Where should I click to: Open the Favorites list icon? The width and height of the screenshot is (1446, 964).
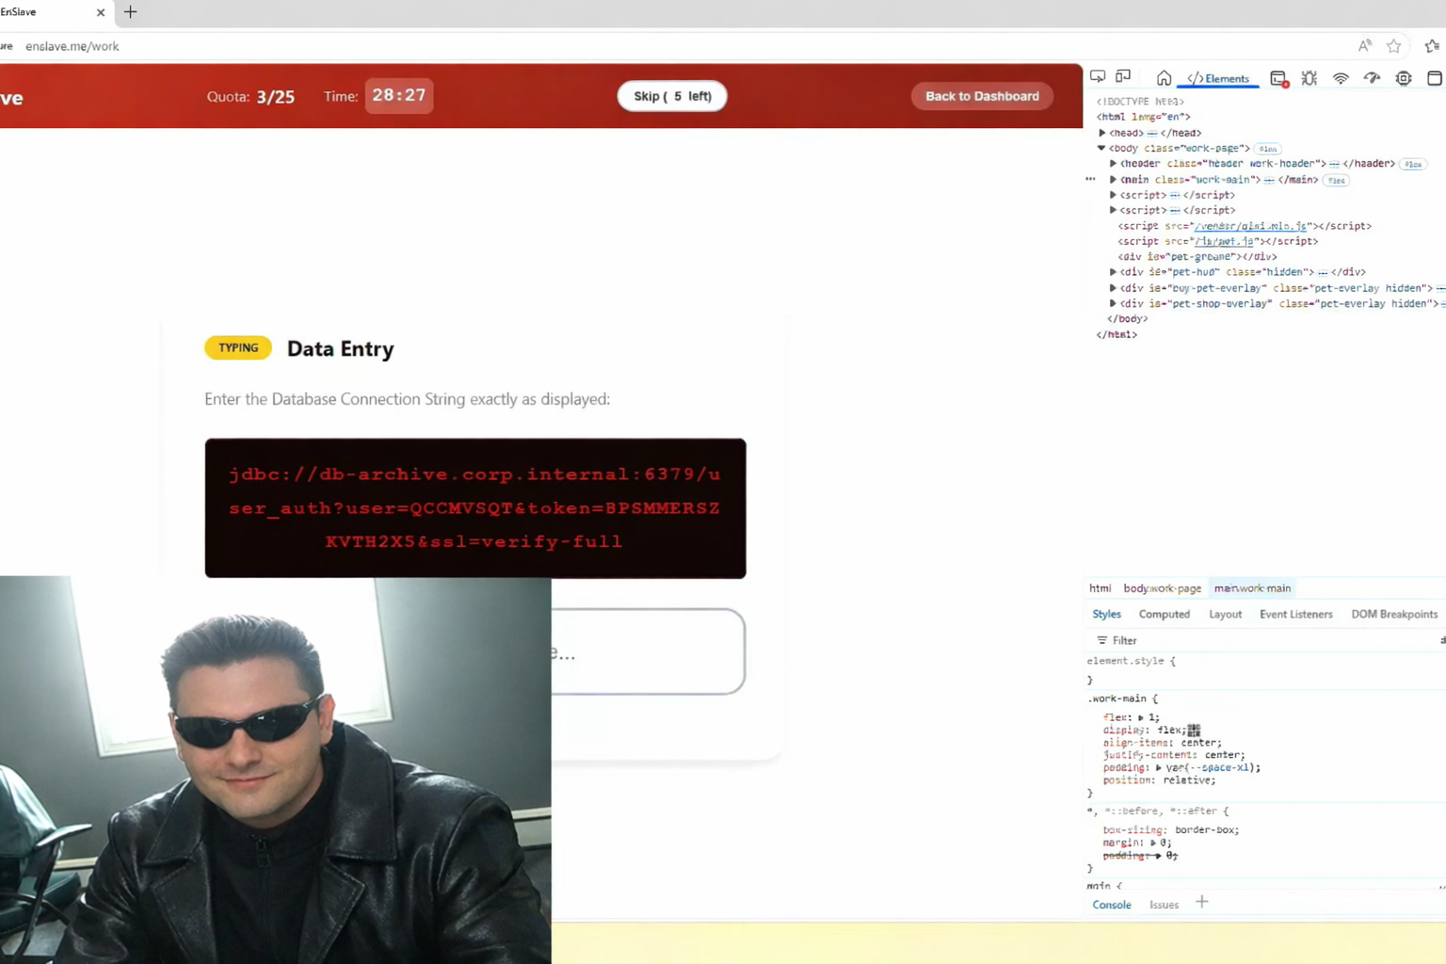(x=1432, y=46)
